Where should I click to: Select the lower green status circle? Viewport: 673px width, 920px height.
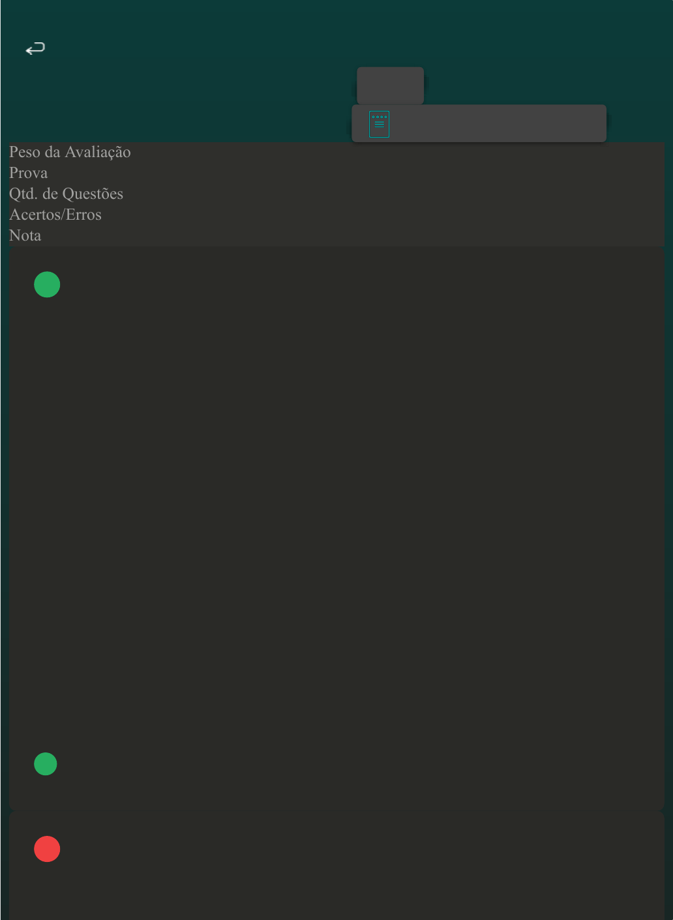point(46,764)
